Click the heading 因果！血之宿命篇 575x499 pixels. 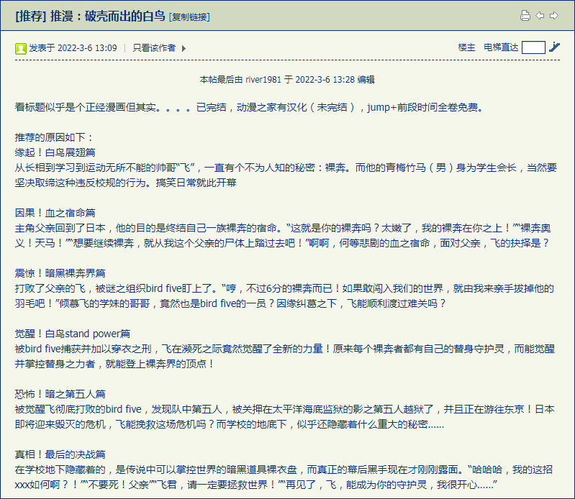(55, 213)
